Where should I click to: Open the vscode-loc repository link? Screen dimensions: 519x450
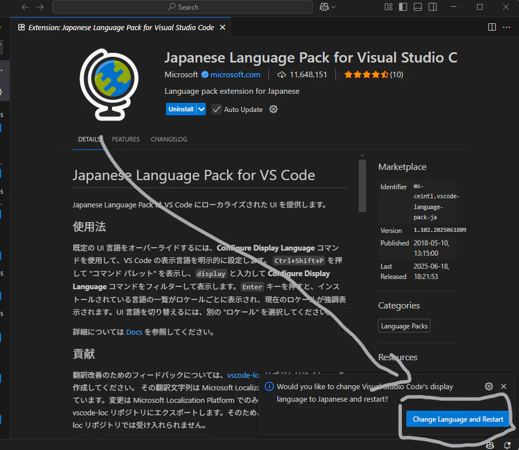tap(243, 375)
